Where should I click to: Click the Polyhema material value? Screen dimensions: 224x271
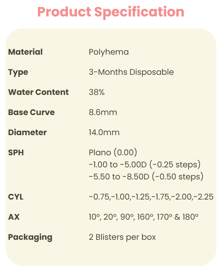click(109, 52)
